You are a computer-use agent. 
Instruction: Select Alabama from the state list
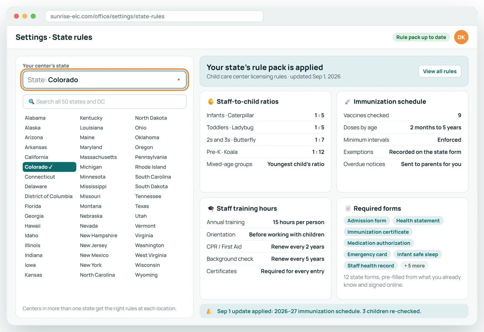click(x=35, y=118)
